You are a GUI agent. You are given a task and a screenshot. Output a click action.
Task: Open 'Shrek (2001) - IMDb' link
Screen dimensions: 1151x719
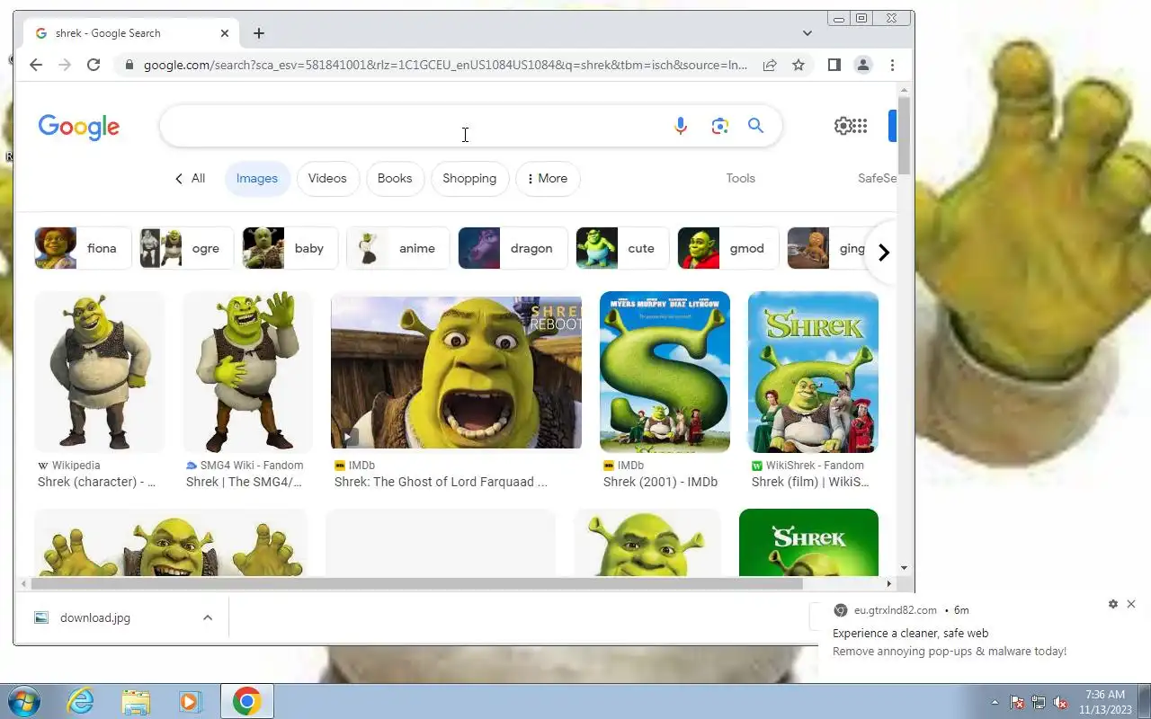pos(660,482)
